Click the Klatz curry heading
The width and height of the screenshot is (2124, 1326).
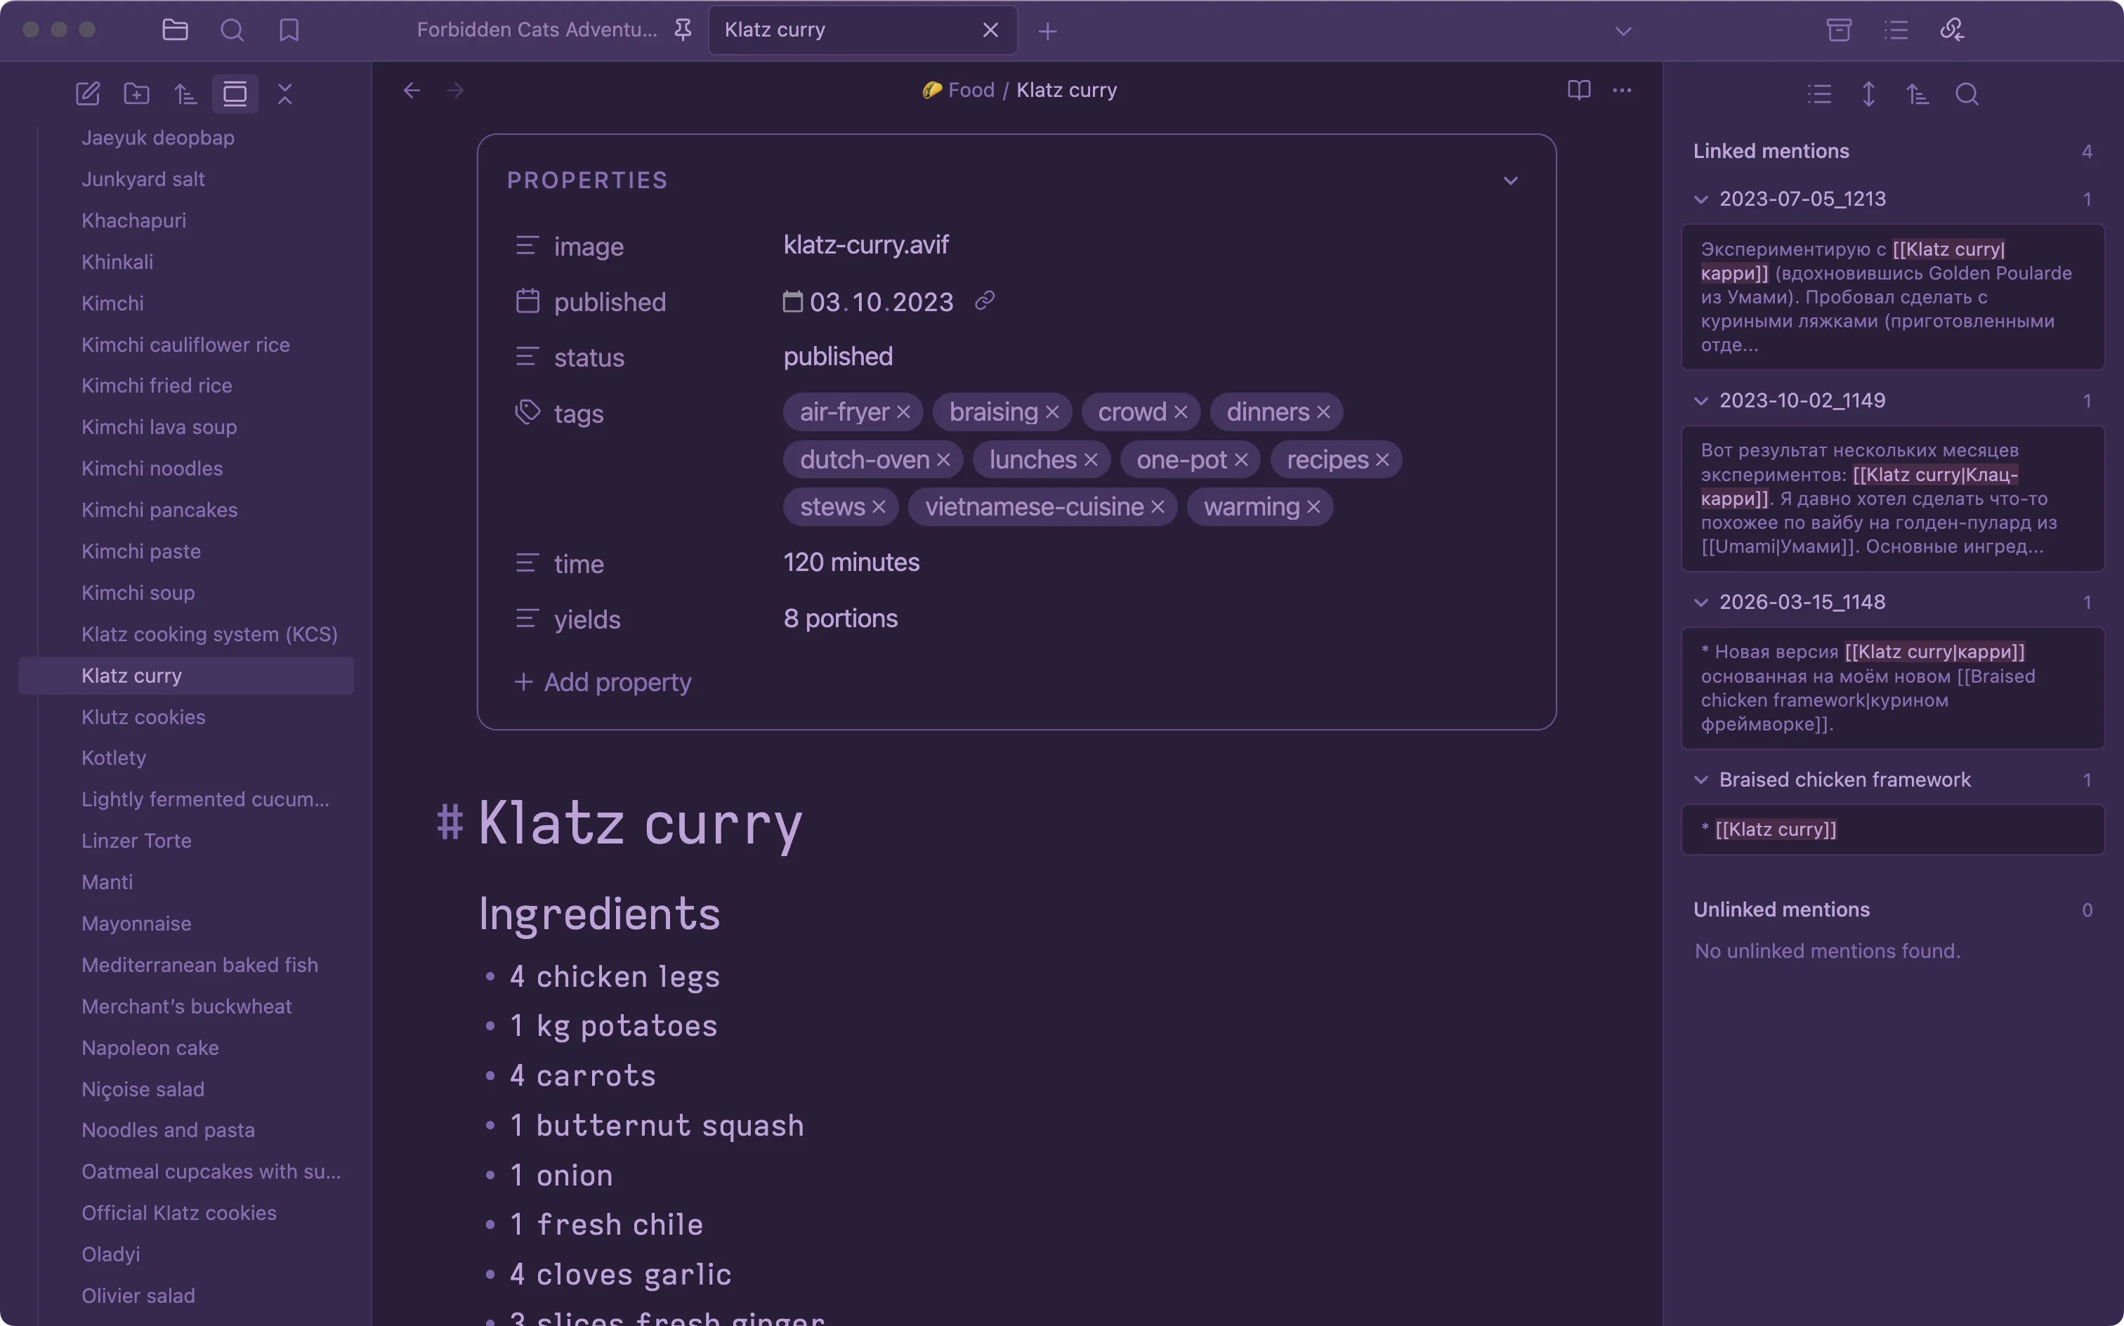[x=640, y=825]
